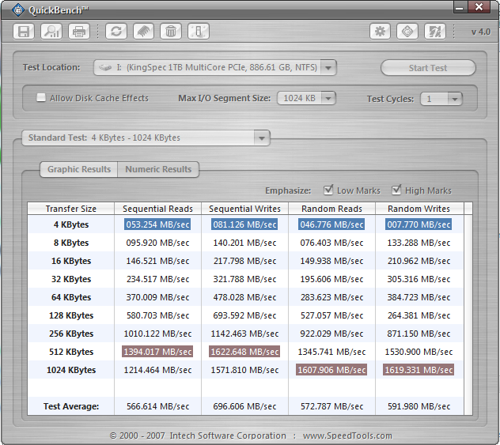Uncheck the Low Marks emphasize option
Screen dimensions: 500x445
[329, 190]
